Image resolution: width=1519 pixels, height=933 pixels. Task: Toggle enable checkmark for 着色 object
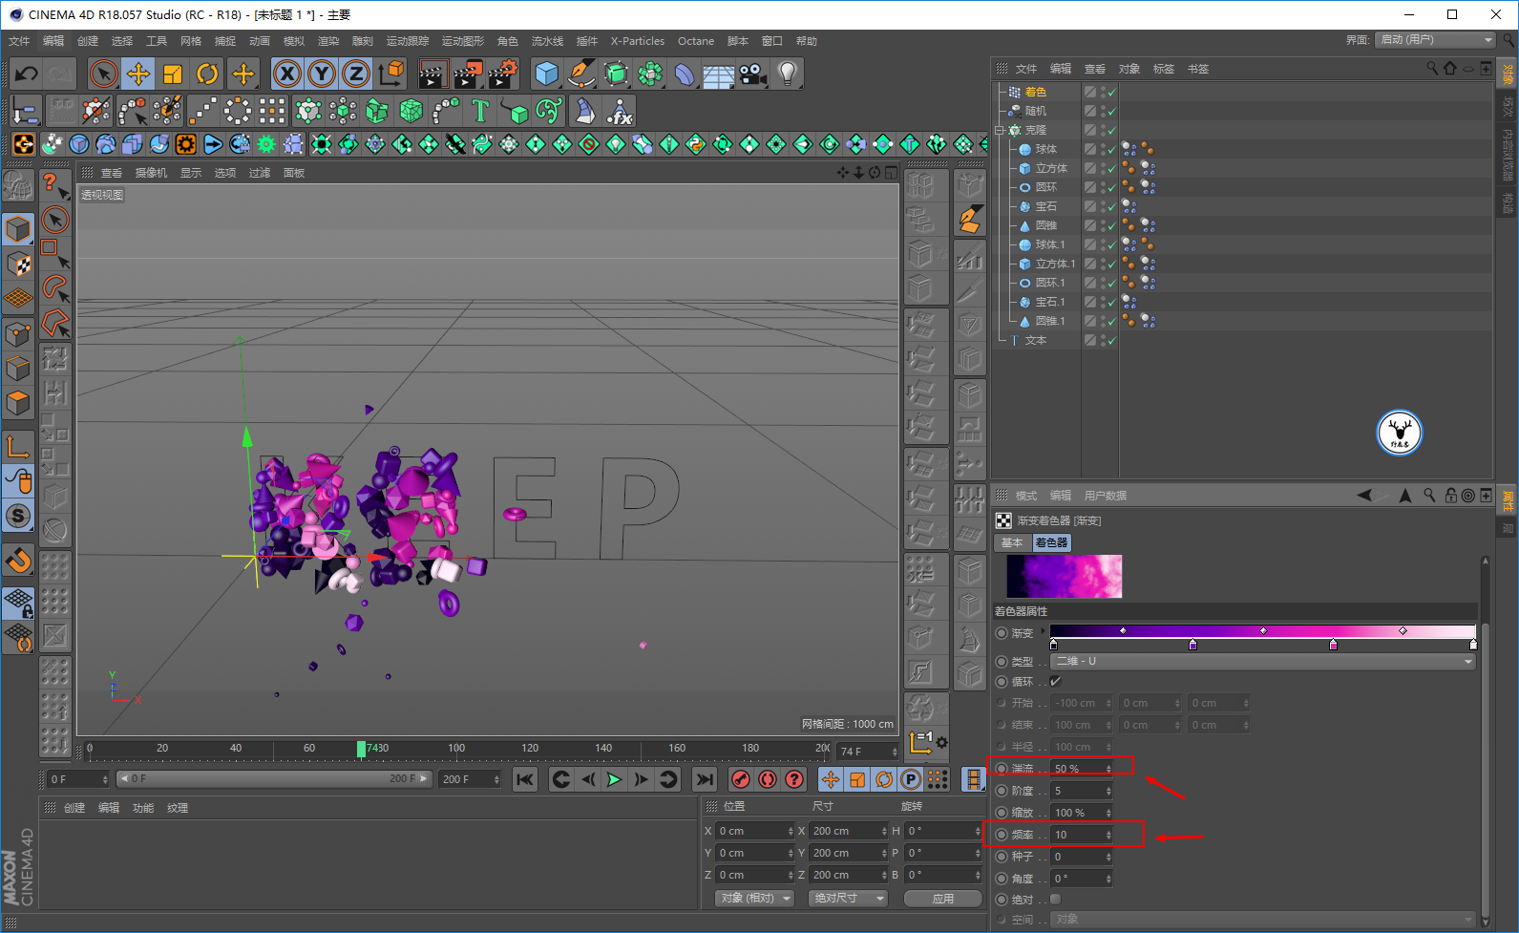tap(1112, 93)
